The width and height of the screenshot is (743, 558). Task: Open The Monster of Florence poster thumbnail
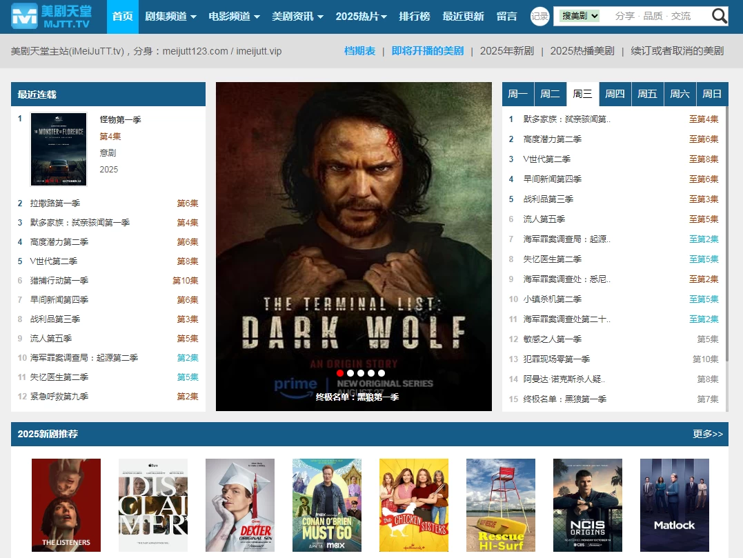pyautogui.click(x=59, y=150)
